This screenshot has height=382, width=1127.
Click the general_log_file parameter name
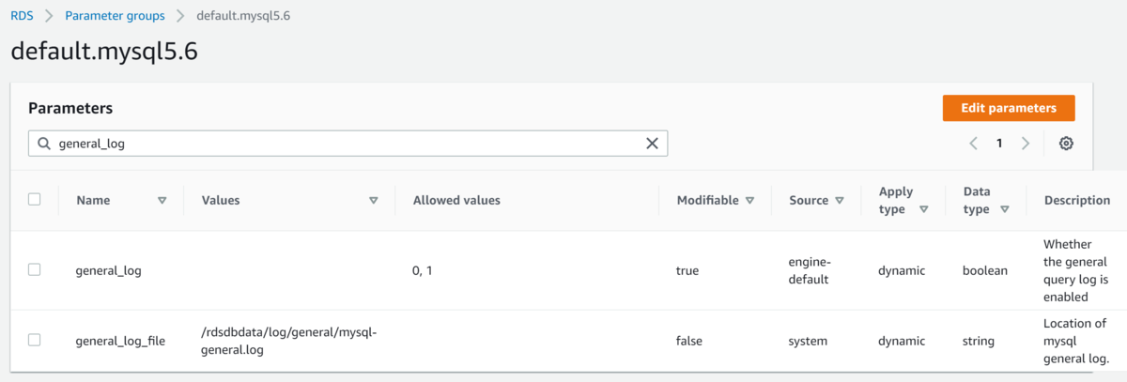point(120,341)
